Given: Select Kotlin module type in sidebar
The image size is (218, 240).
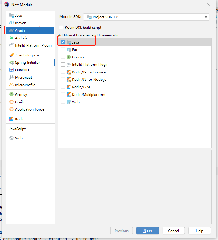Looking at the screenshot, I should [30, 119].
